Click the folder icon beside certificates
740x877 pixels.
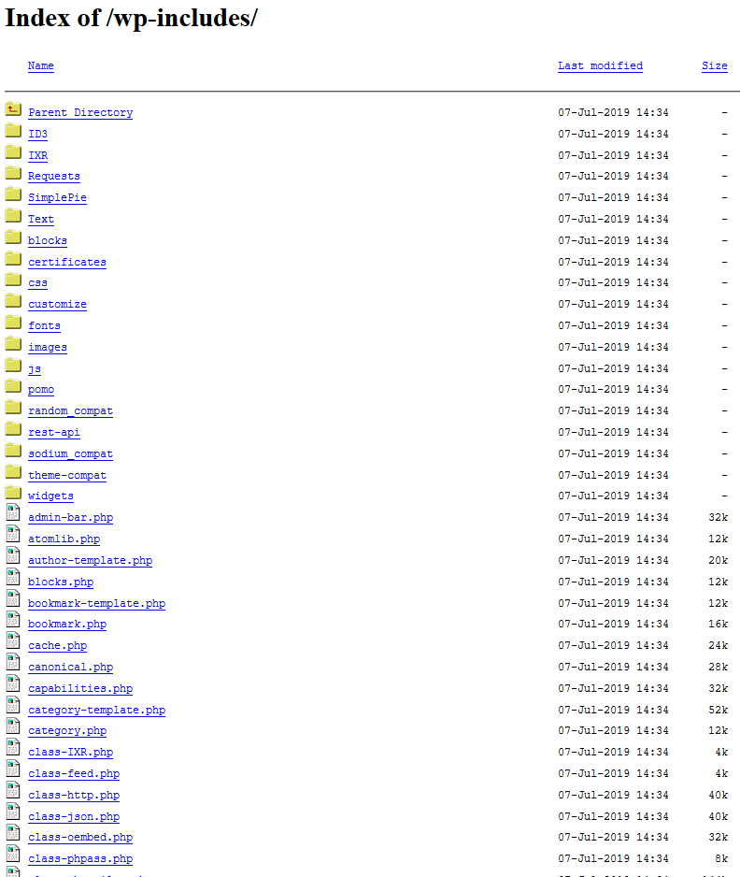pyautogui.click(x=13, y=259)
